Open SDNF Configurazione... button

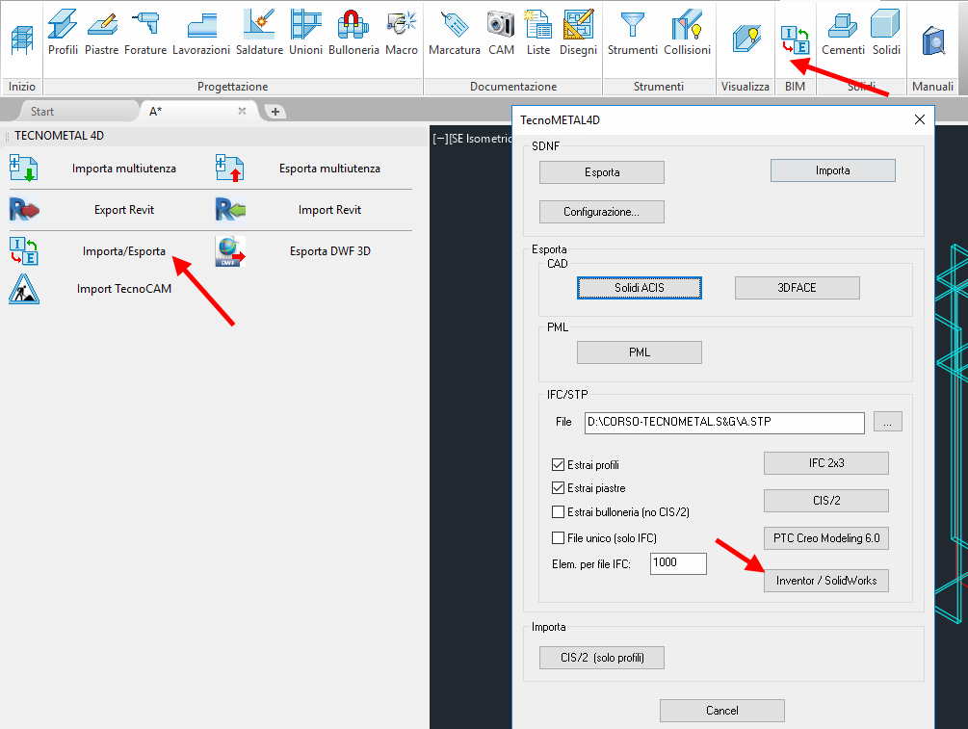pyautogui.click(x=602, y=212)
